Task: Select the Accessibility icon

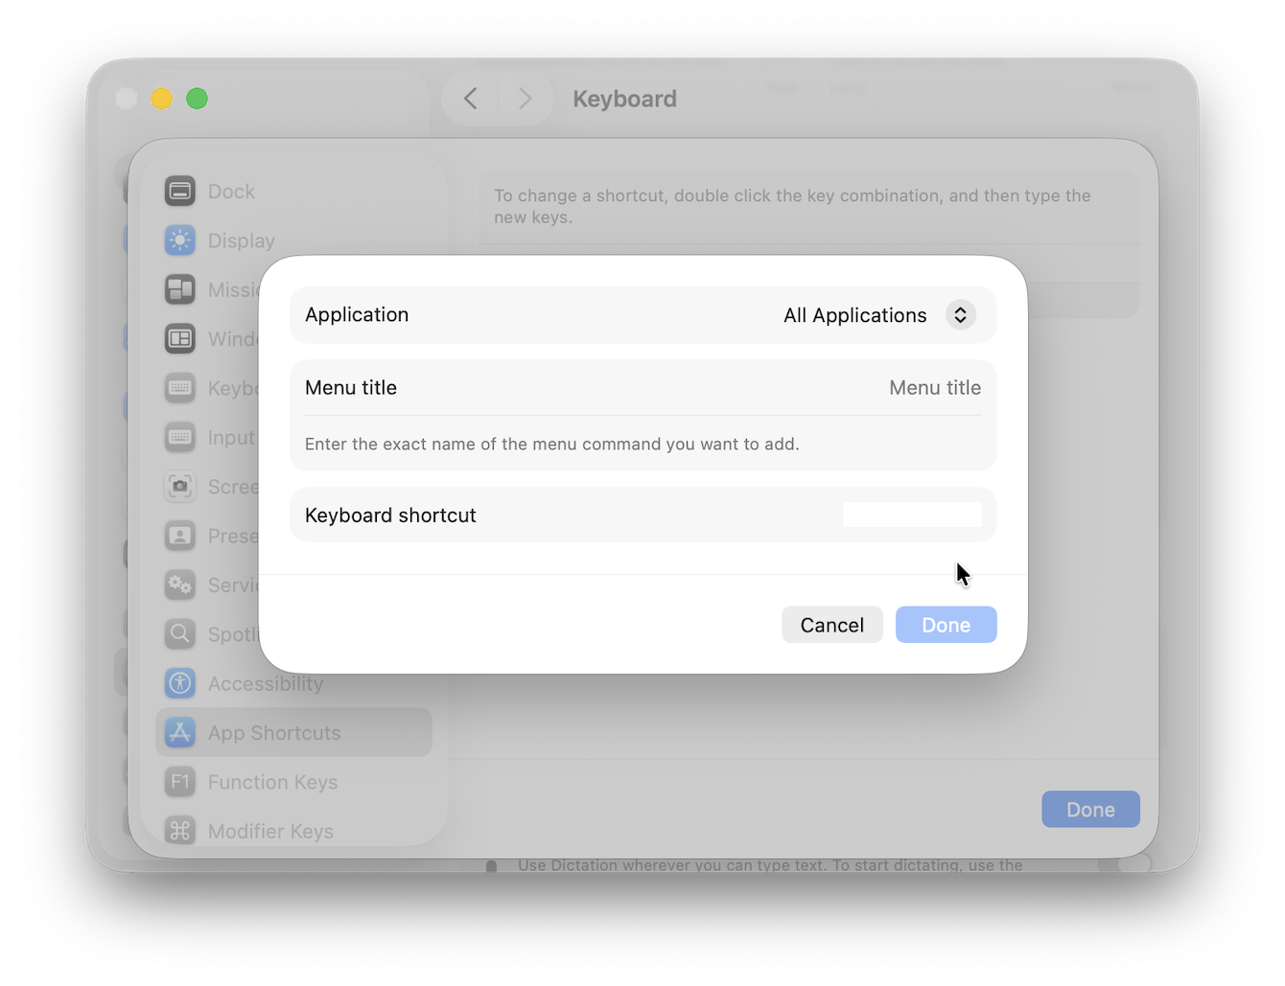Action: [180, 683]
